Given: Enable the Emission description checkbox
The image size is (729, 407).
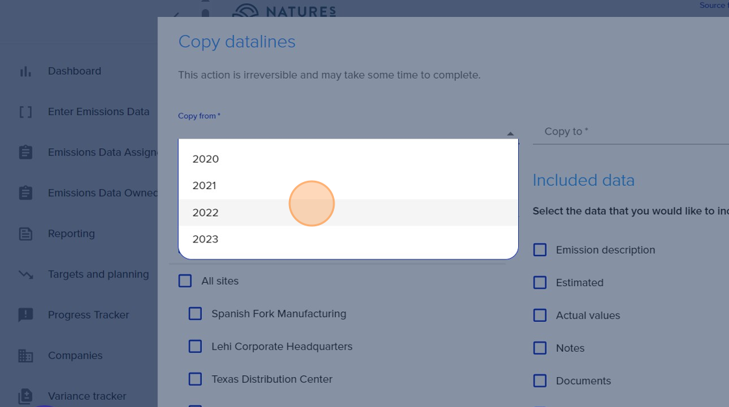Looking at the screenshot, I should (x=540, y=250).
